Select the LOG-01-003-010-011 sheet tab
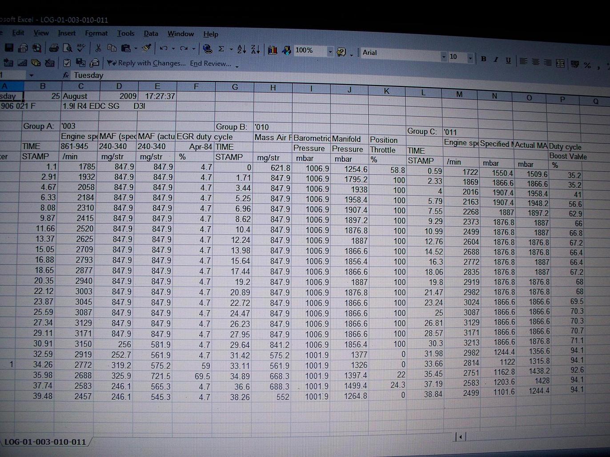This screenshot has width=610, height=457. coord(45,442)
